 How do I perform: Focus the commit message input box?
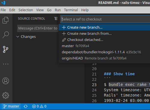coord(38,28)
